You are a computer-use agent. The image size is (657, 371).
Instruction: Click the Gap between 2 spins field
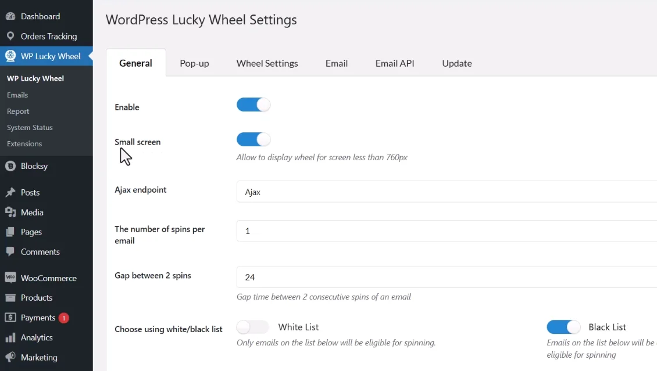tap(447, 277)
